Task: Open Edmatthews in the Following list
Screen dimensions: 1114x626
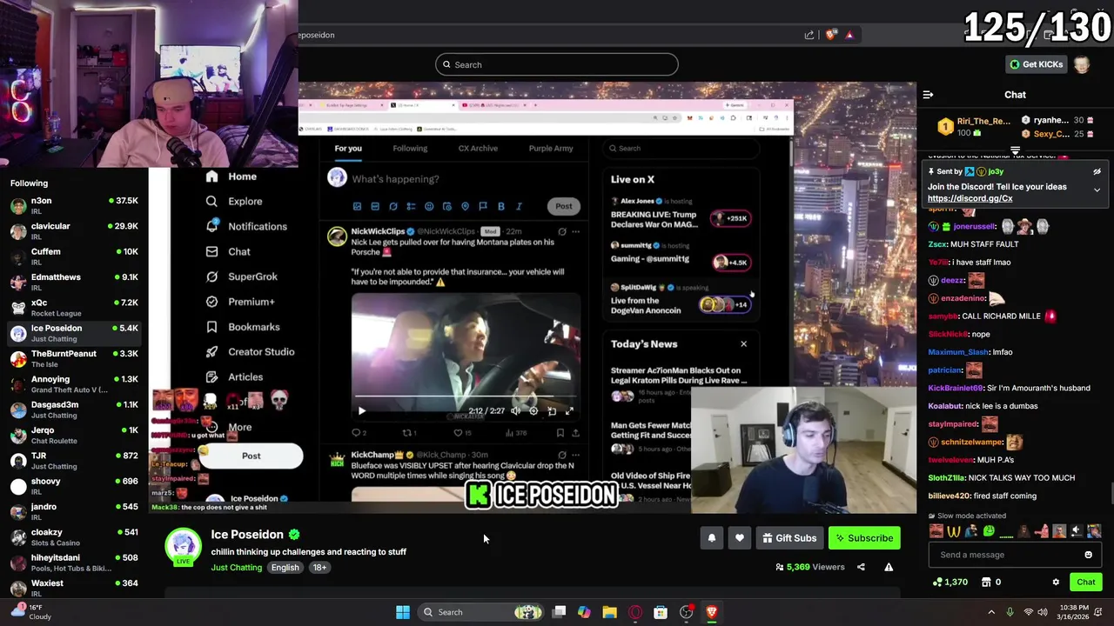Action: coord(74,283)
